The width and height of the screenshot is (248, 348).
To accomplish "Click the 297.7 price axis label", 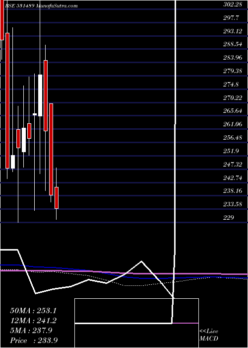I will [231, 18].
